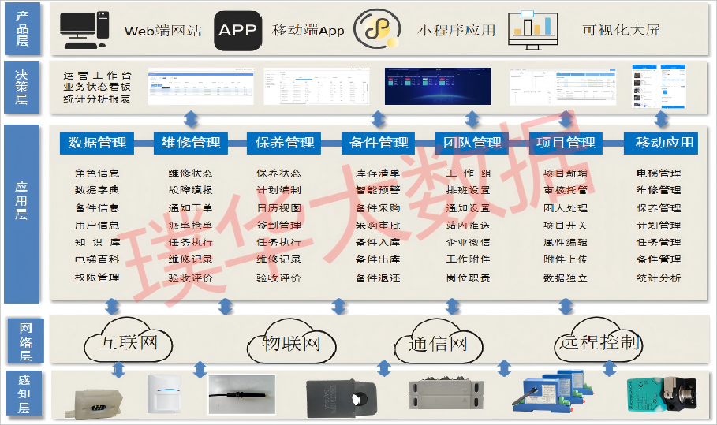The image size is (717, 425).
Task: Click the monitor bar chart icon
Action: click(x=533, y=30)
